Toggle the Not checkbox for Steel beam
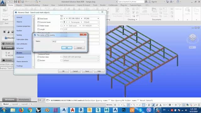The height and width of the screenshot is (113, 201). point(62,19)
